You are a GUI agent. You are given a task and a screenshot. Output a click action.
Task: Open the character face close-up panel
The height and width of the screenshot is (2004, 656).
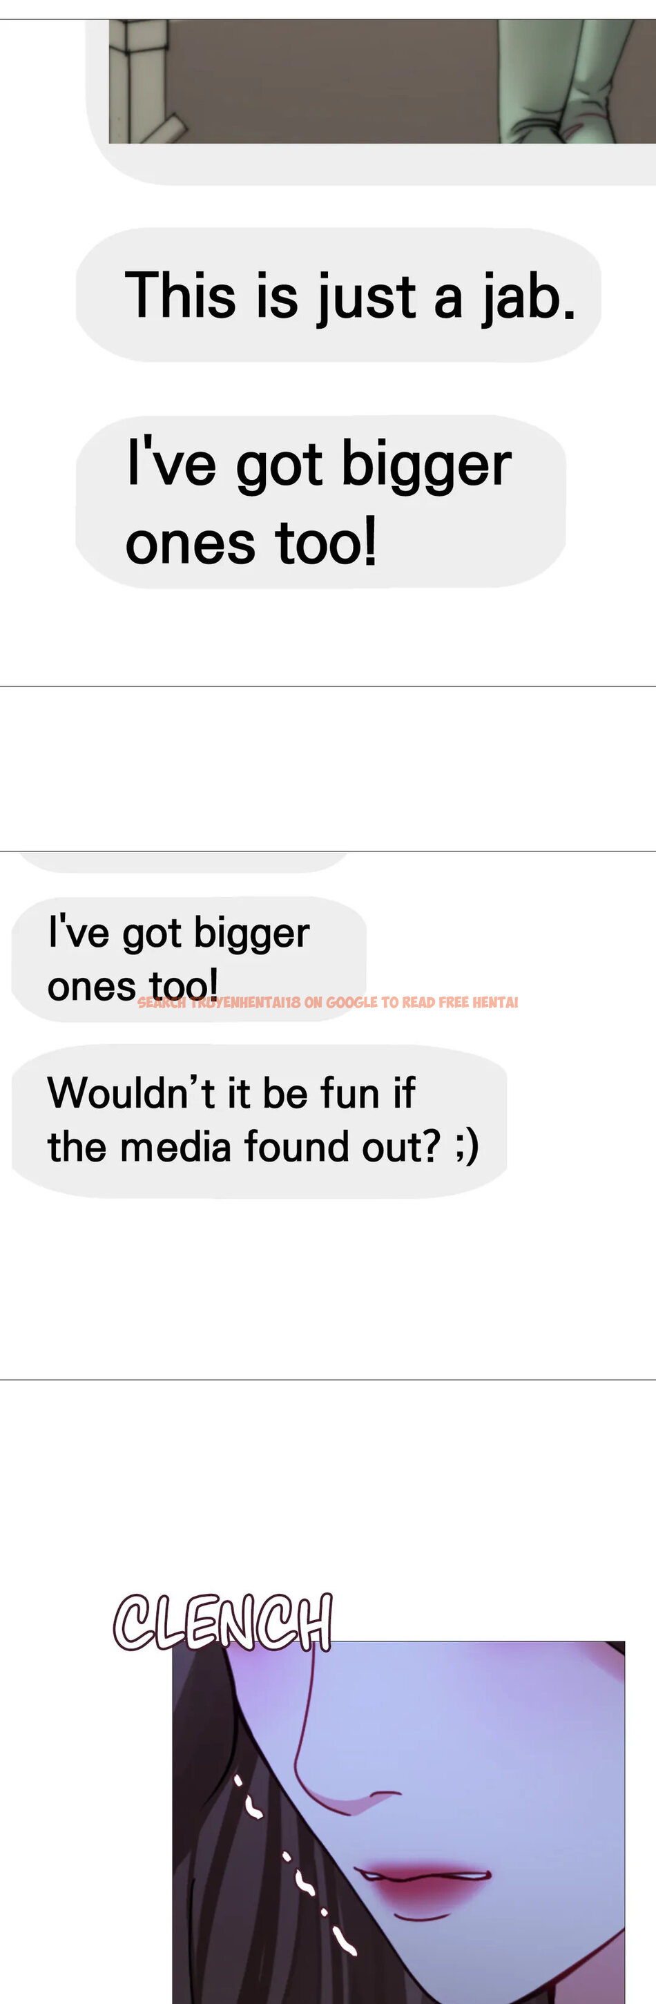pyautogui.click(x=398, y=1822)
